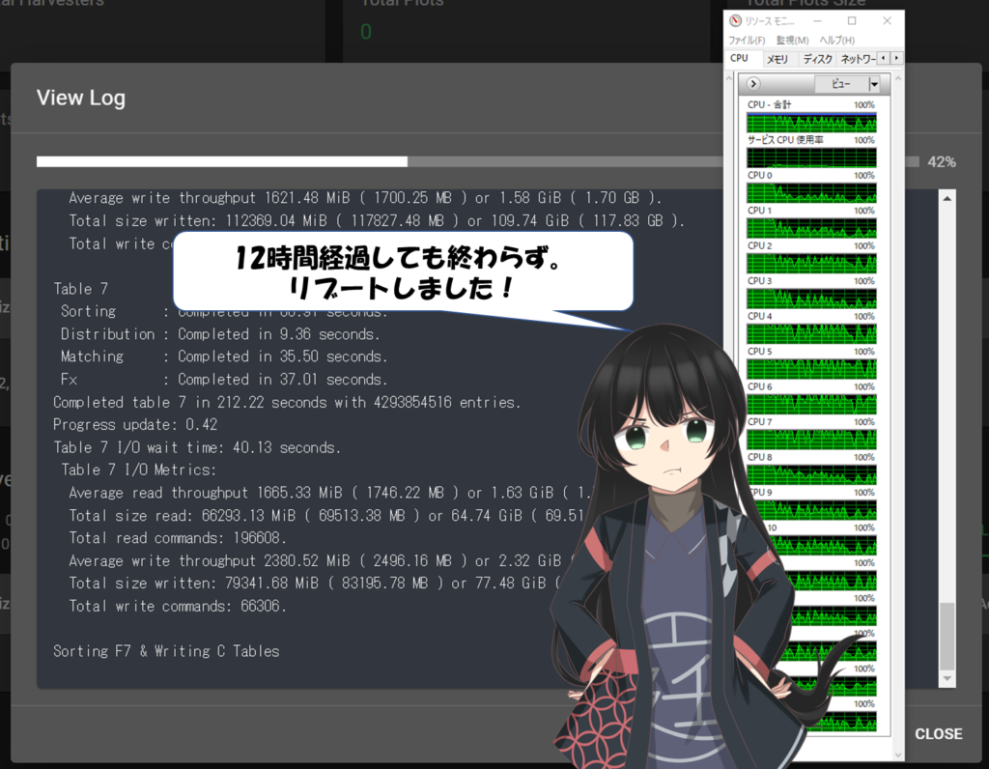Screen dimensions: 989x769
Task: Click the CPU 3 usage graph
Action: pos(811,299)
